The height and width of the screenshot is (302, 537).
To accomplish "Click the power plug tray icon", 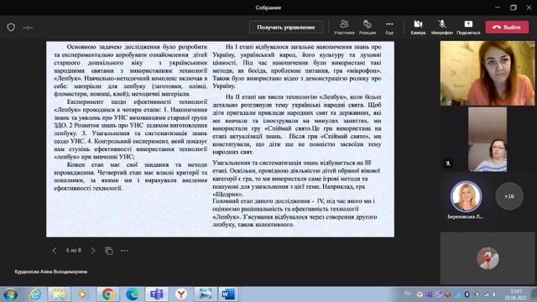I will (477, 294).
